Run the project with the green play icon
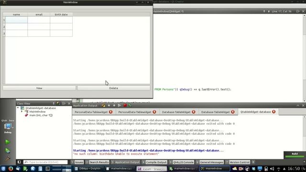306x172 pixels. point(8,142)
